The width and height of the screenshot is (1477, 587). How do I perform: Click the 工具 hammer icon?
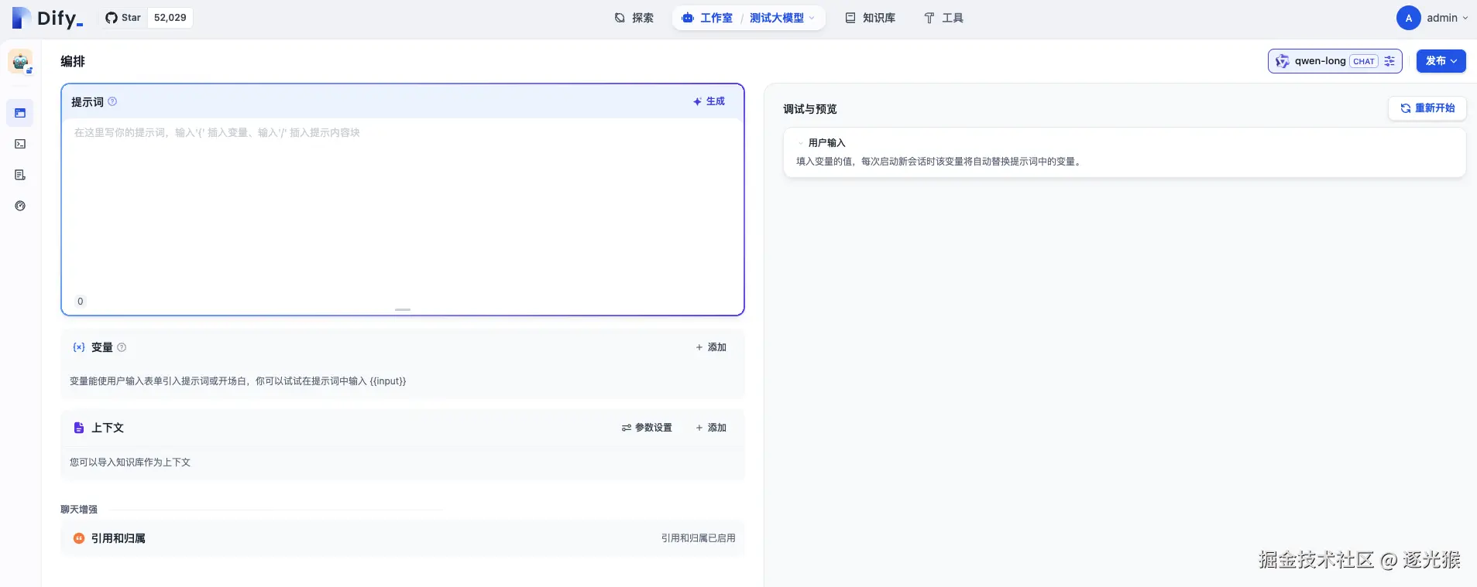point(929,18)
